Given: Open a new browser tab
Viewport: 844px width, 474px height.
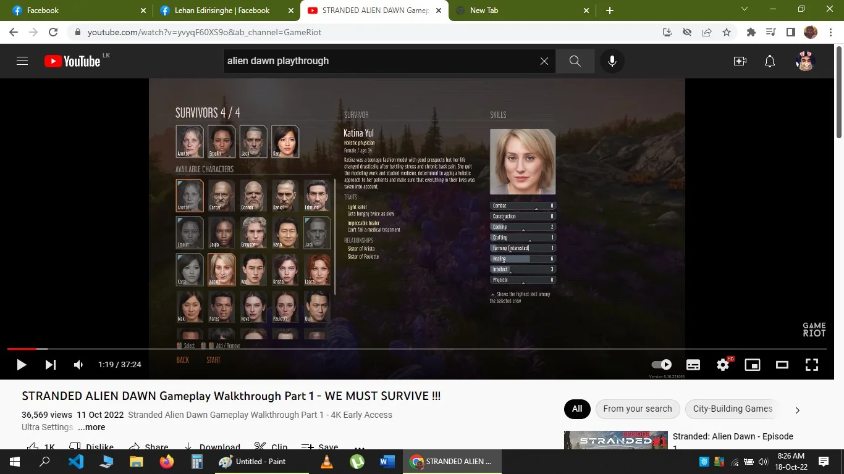Looking at the screenshot, I should (x=610, y=10).
